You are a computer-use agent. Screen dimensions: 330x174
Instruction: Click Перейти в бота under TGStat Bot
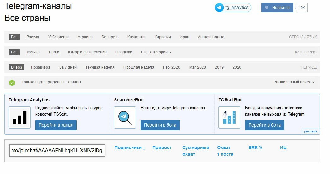pyautogui.click(x=265, y=125)
